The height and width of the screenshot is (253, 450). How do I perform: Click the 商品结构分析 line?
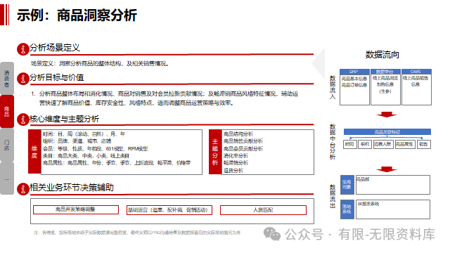(x=238, y=134)
